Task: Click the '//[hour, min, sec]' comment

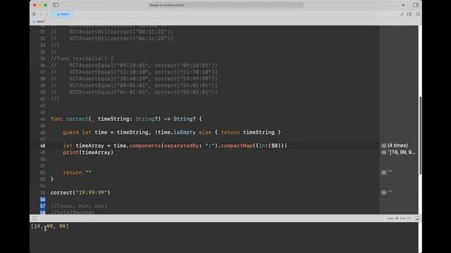Action: pyautogui.click(x=79, y=206)
